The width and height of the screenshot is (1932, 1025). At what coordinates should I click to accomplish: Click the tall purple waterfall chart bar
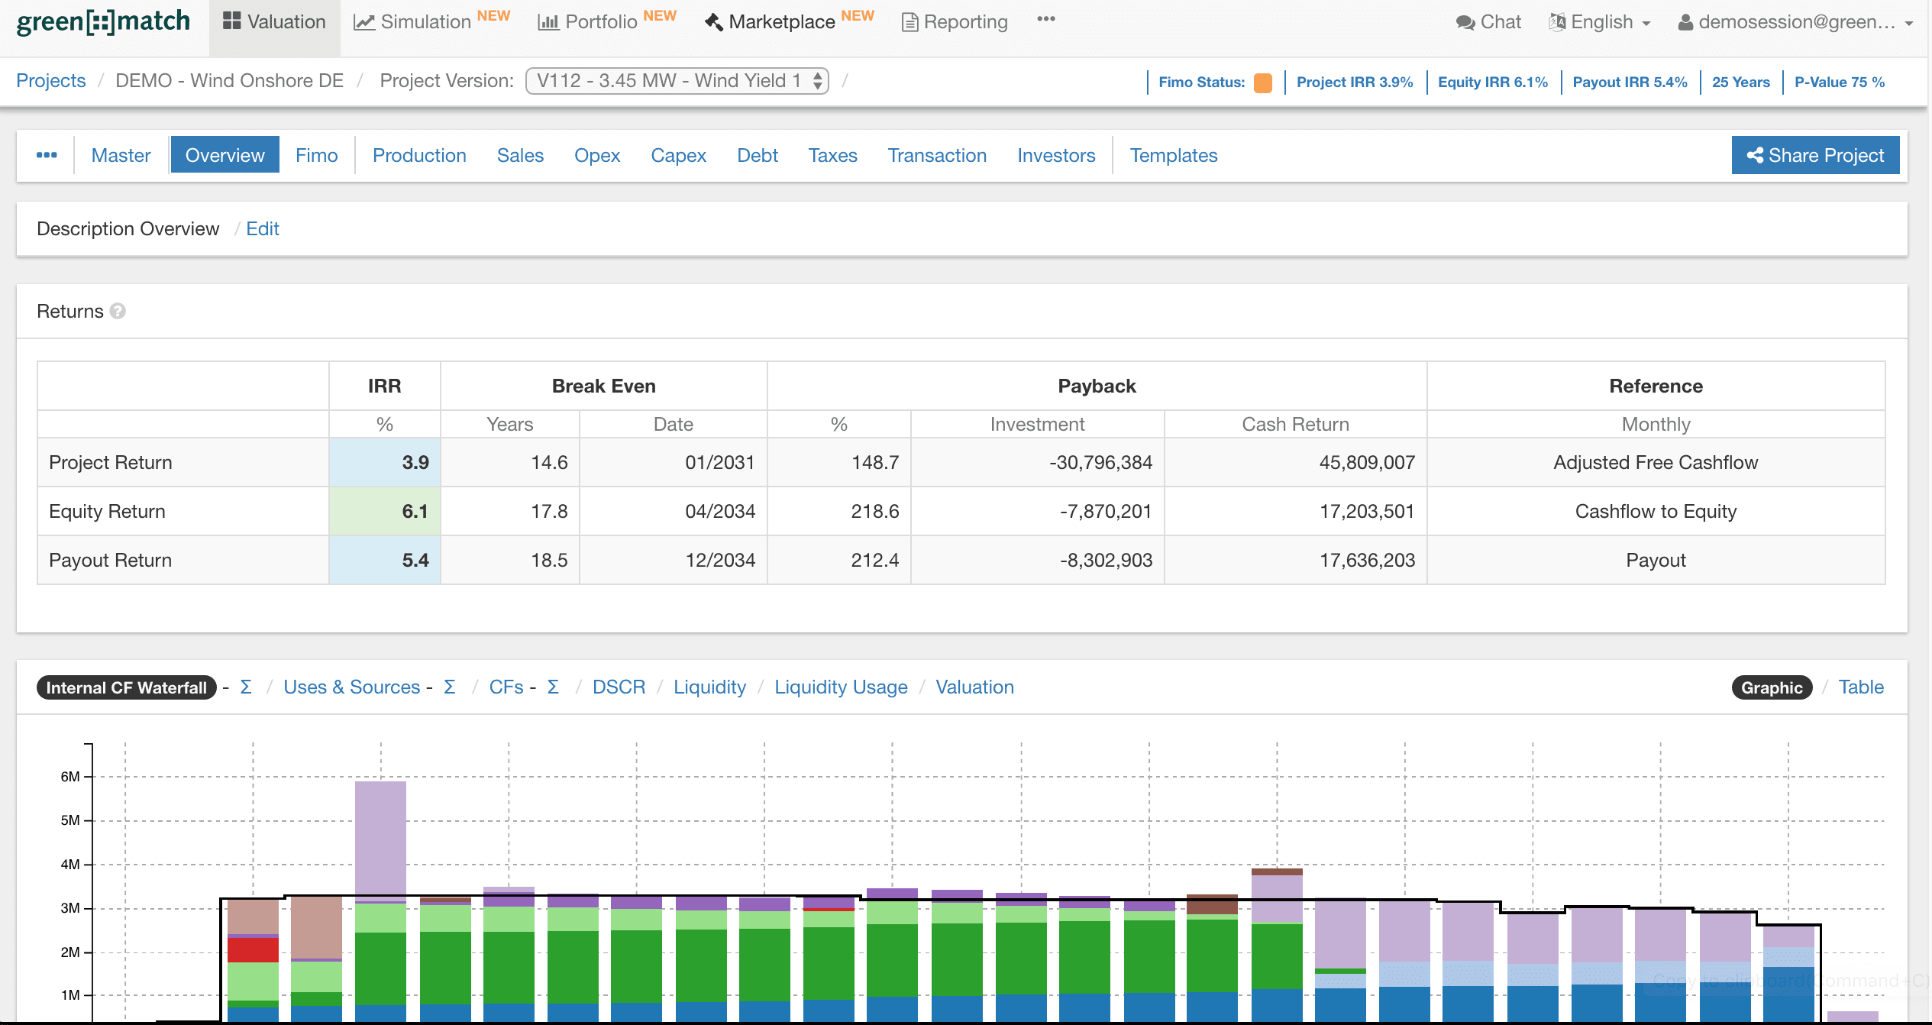(380, 838)
